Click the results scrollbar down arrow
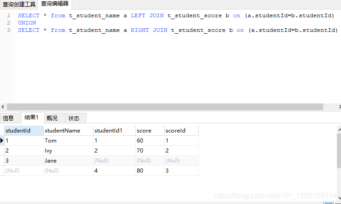341x204 pixels. [339, 198]
